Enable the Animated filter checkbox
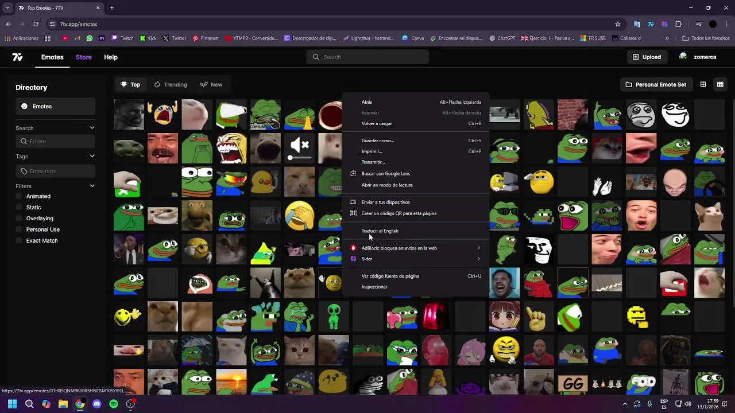The height and width of the screenshot is (413, 735). point(19,196)
